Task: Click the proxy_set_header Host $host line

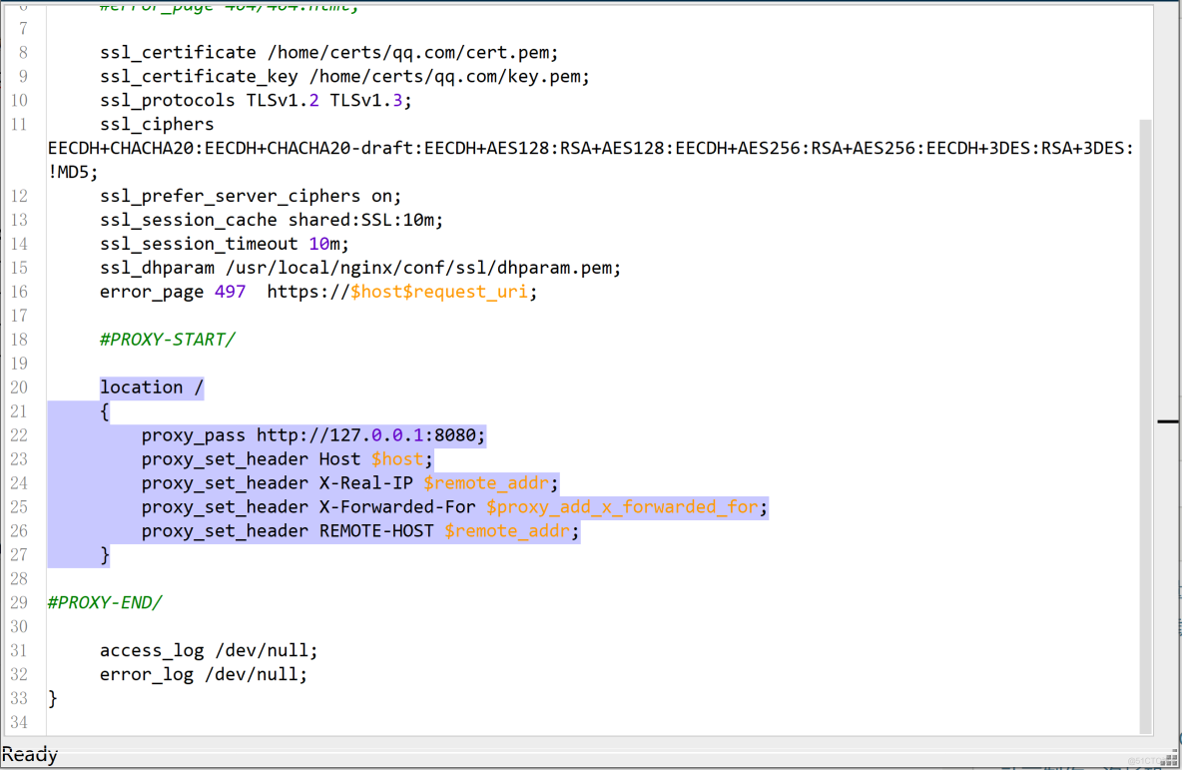Action: click(288, 459)
